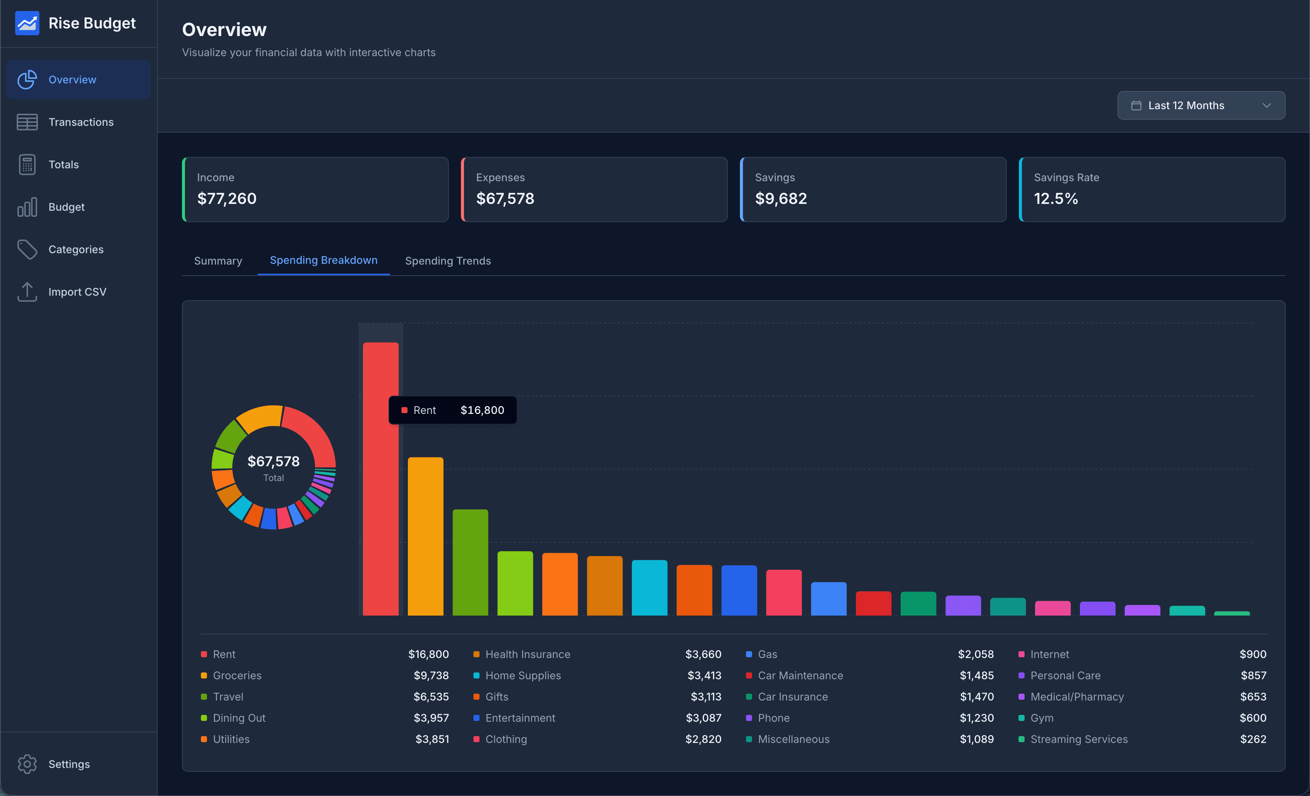Click the Rise Budget logo icon
Viewport: 1310px width, 796px height.
(27, 23)
